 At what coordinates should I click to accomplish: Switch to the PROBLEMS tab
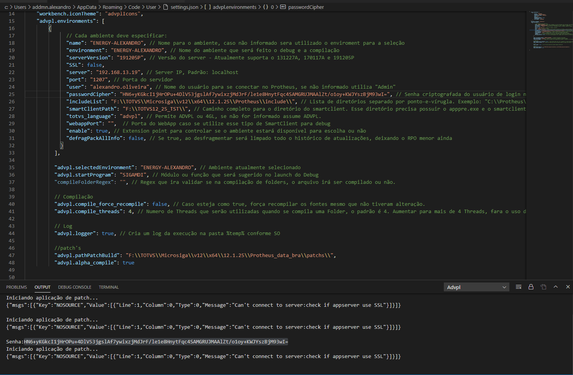point(17,287)
